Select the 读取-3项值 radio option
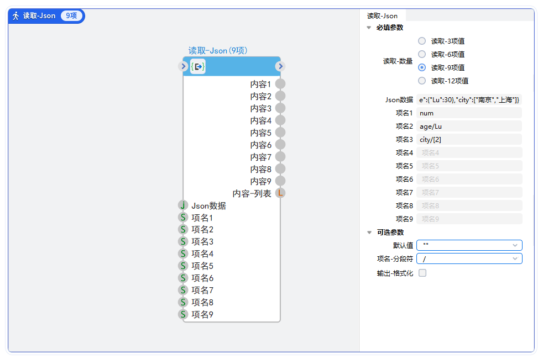 (x=421, y=40)
